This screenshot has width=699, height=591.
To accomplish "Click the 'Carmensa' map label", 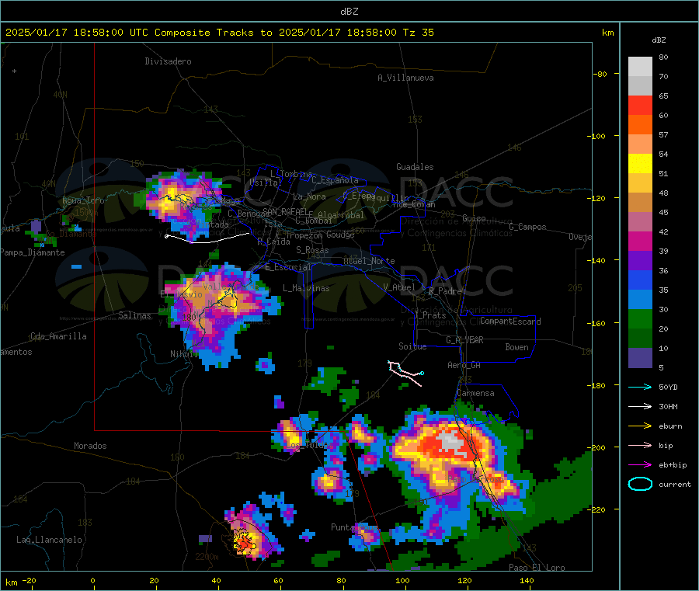I will click(x=475, y=393).
